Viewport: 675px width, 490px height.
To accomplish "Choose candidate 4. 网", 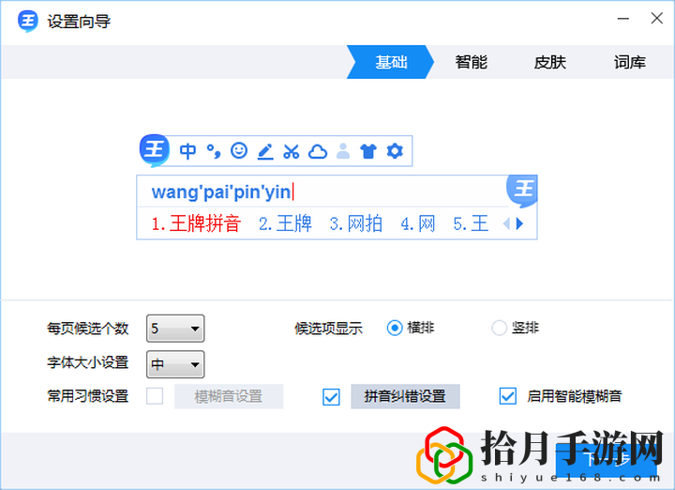I will 418,223.
